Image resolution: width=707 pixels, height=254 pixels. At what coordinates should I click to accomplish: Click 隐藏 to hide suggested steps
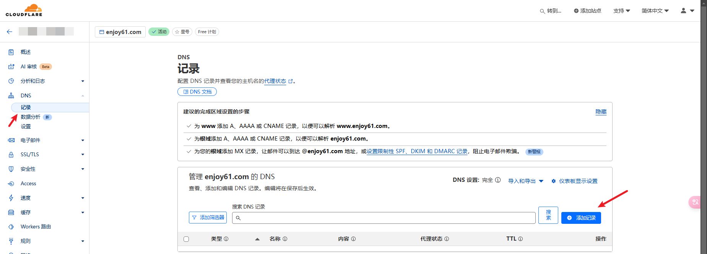pos(601,112)
